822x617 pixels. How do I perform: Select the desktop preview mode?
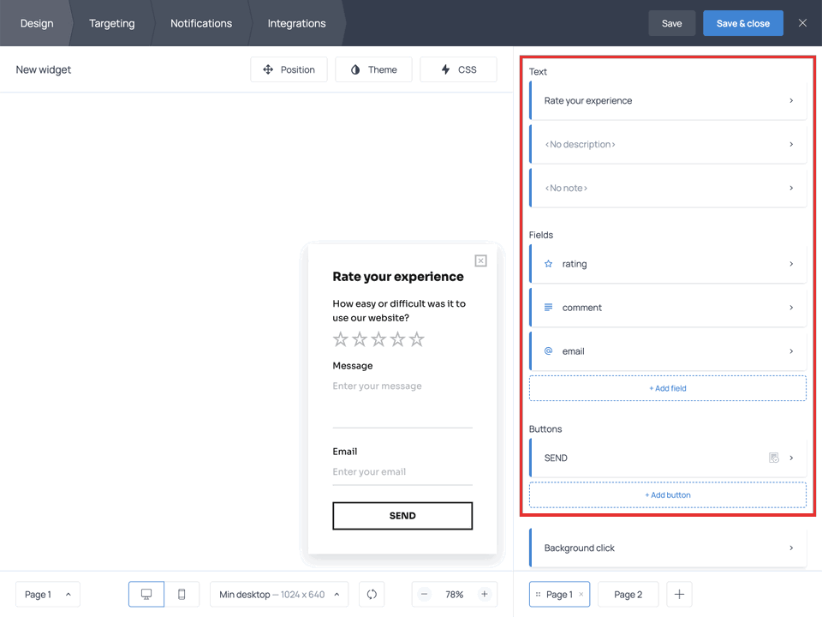[x=146, y=594]
